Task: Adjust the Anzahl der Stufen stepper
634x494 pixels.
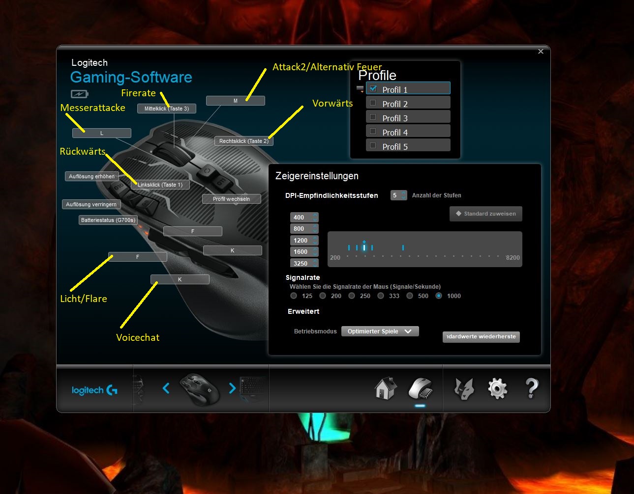Action: 404,195
